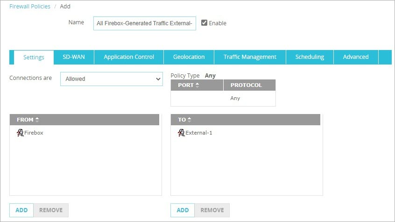Click ADD button under TO list

coord(183,210)
